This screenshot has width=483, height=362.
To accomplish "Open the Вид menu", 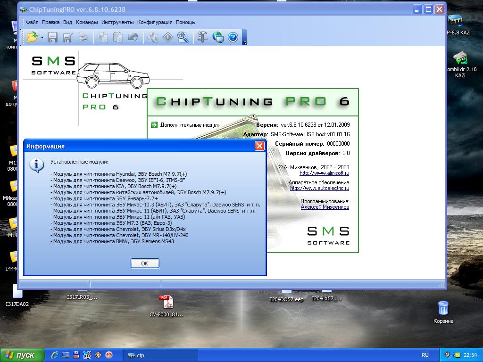I will point(68,22).
